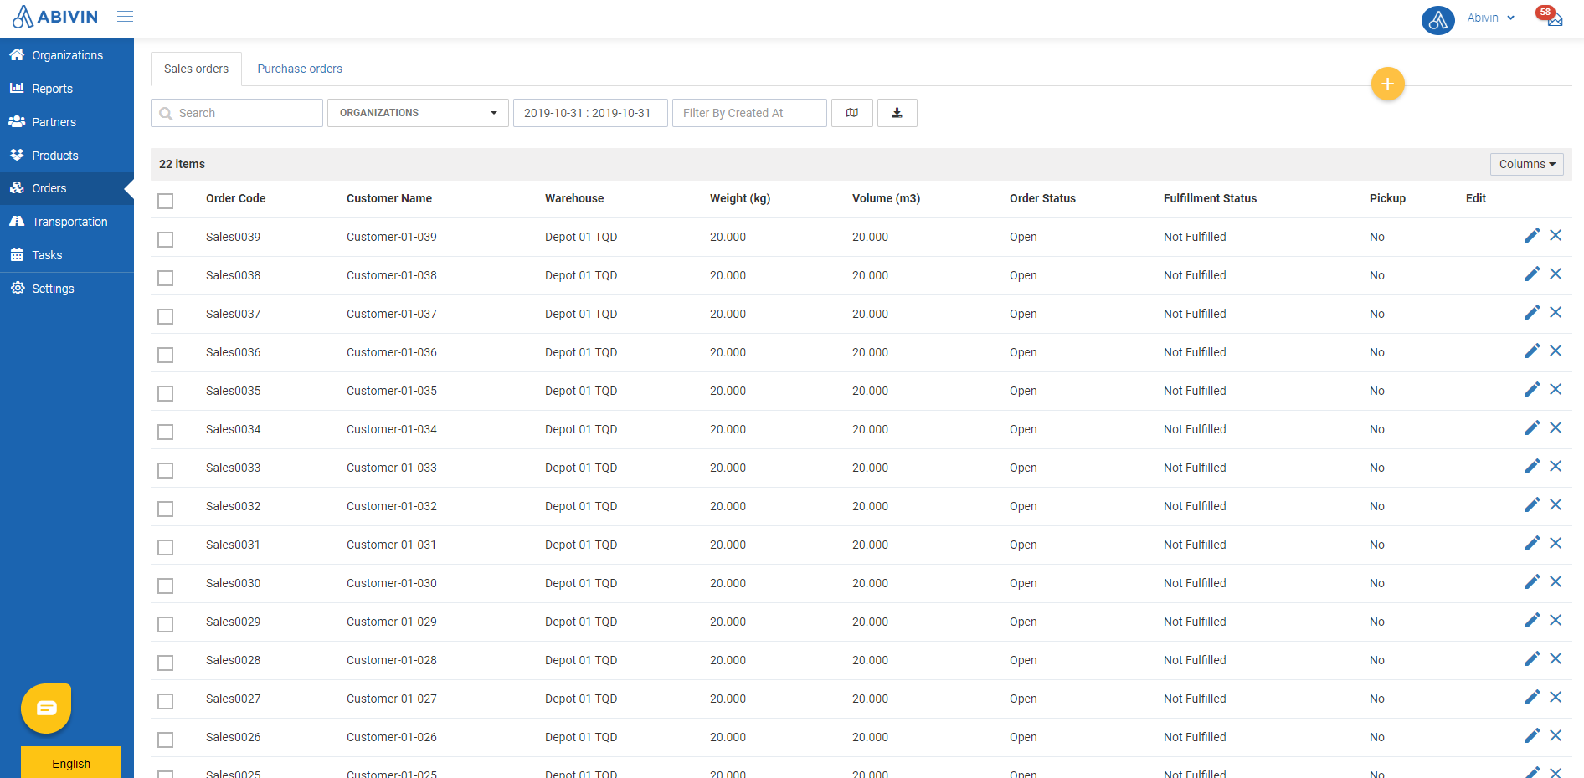Check the Sales0032 row checkbox

[166, 509]
